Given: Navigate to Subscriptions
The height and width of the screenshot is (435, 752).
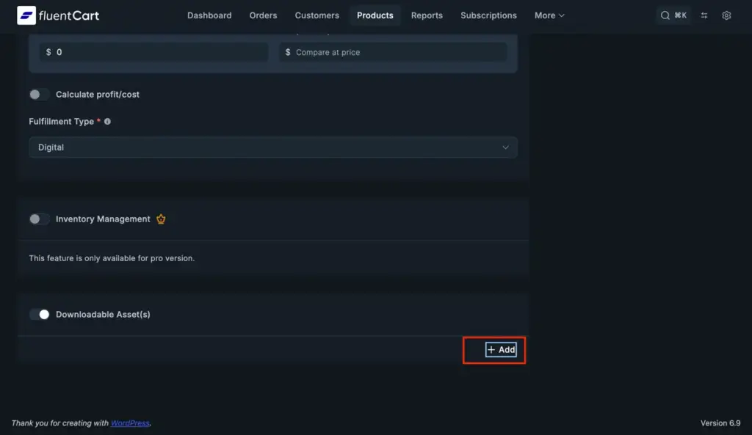Looking at the screenshot, I should (x=488, y=15).
